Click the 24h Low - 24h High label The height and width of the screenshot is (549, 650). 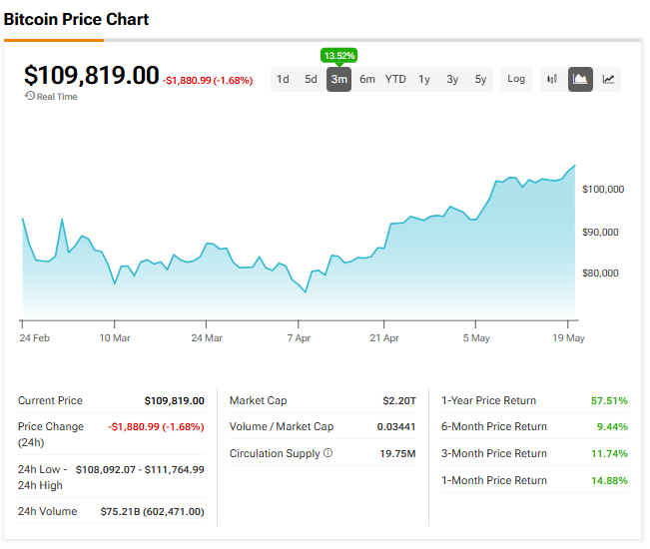click(42, 477)
